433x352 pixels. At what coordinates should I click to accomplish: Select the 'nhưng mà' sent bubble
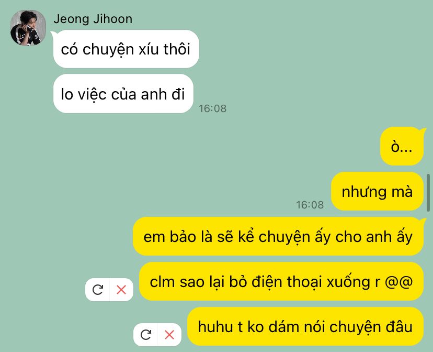[377, 191]
